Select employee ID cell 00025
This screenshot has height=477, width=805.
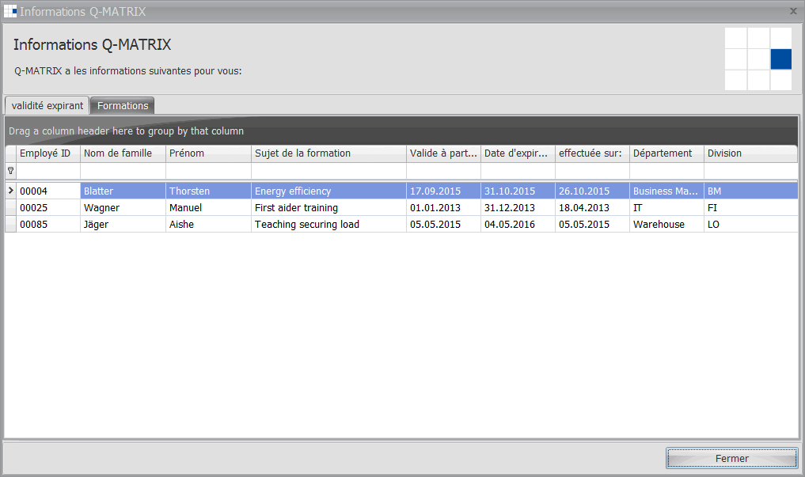pos(48,208)
